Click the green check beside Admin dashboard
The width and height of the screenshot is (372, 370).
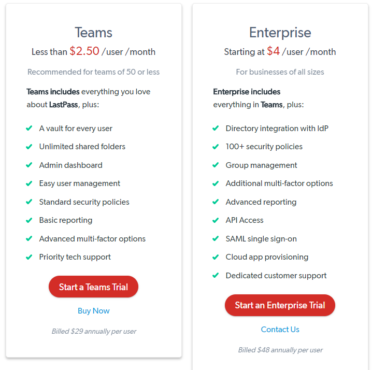(29, 165)
